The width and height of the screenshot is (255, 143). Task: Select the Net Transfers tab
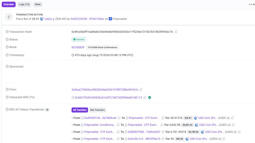pos(98,110)
